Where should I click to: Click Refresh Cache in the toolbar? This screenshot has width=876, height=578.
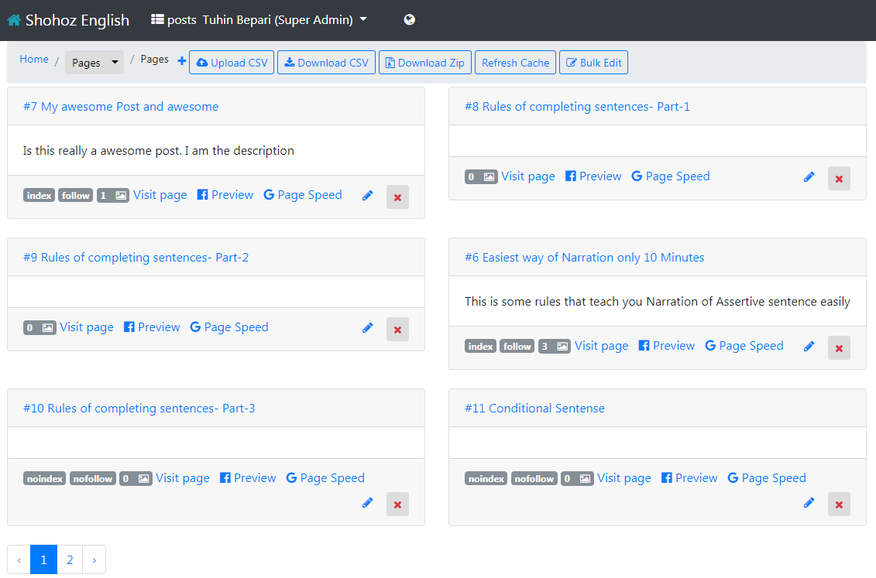coord(515,63)
